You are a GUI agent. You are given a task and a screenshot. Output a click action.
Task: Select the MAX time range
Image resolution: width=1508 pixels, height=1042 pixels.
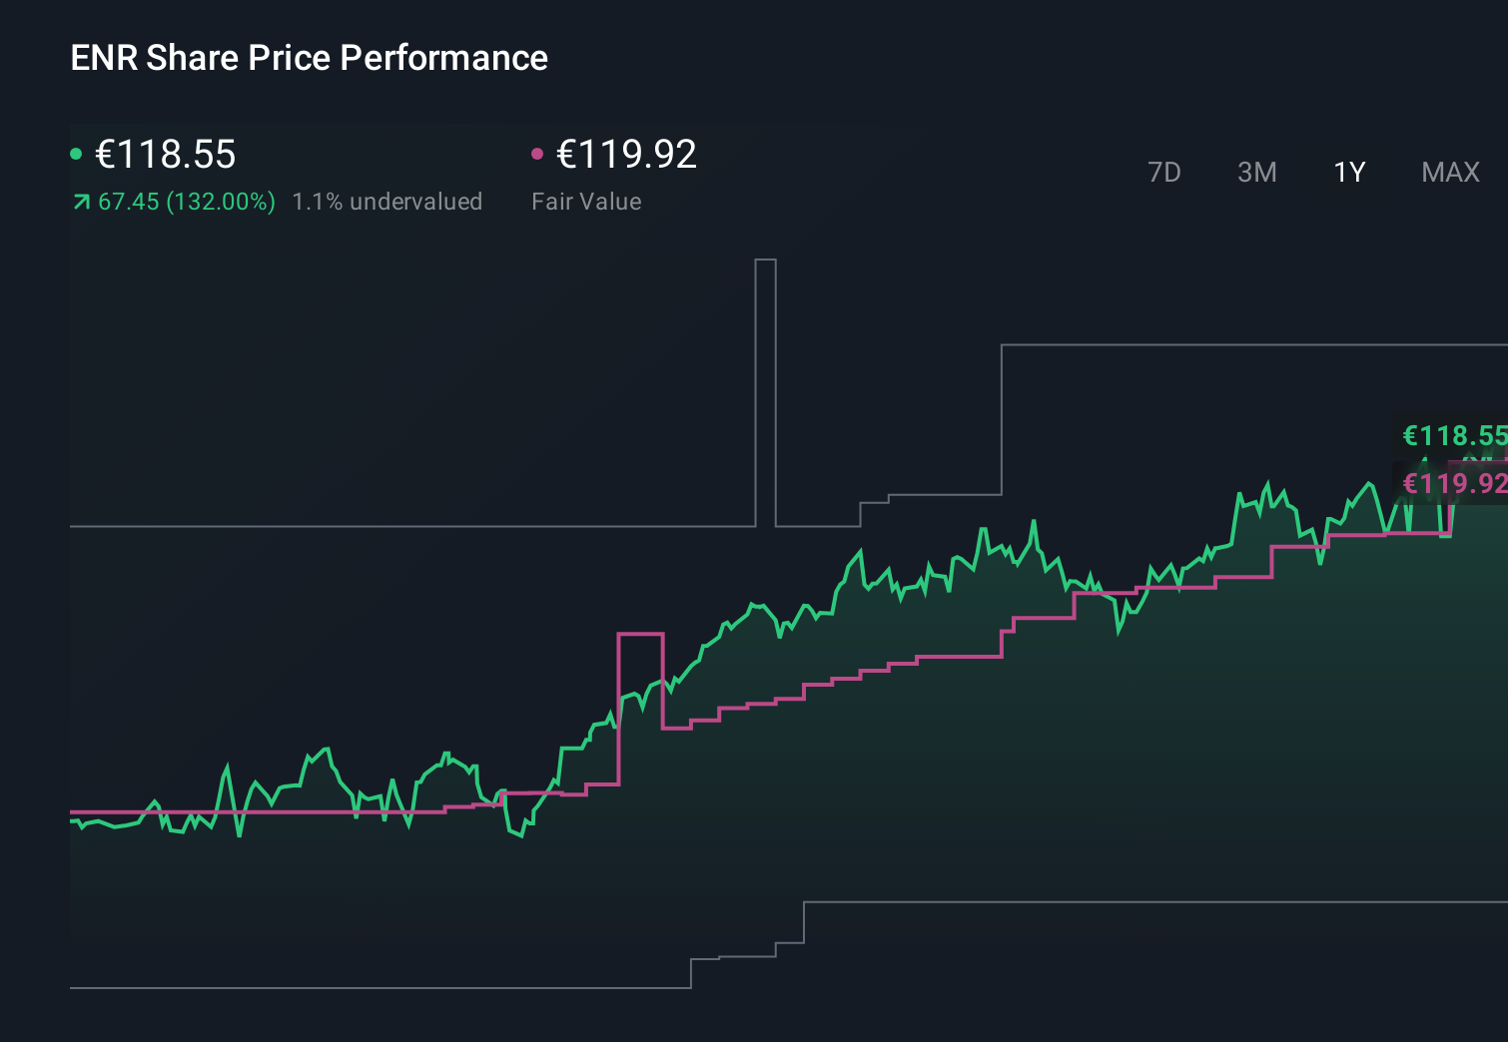pyautogui.click(x=1450, y=172)
